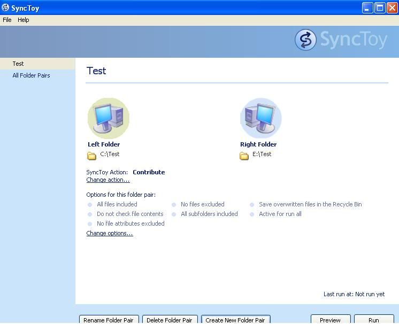Click the Active for run all text
This screenshot has width=399, height=324.
coord(280,214)
